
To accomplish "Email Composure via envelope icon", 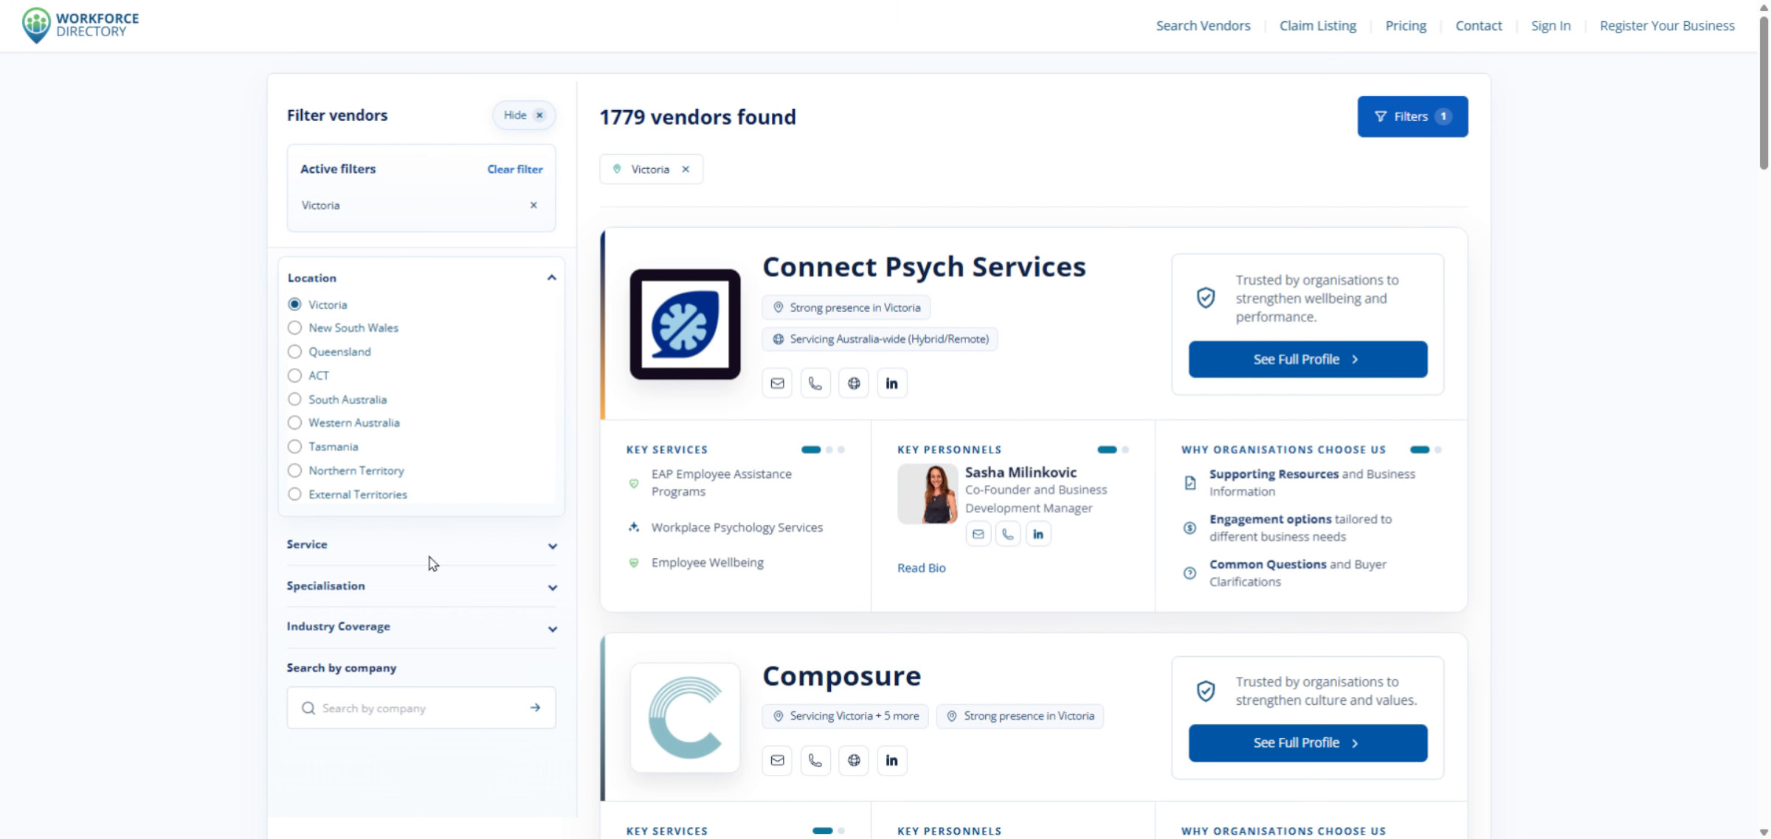I will click(x=777, y=760).
